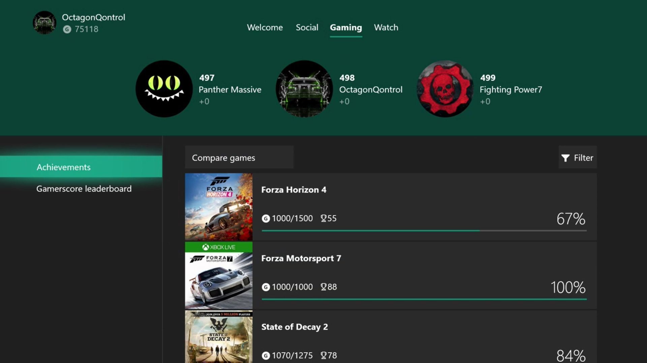Viewport: 647px width, 363px height.
Task: Open the Filter button
Action: [x=578, y=157]
